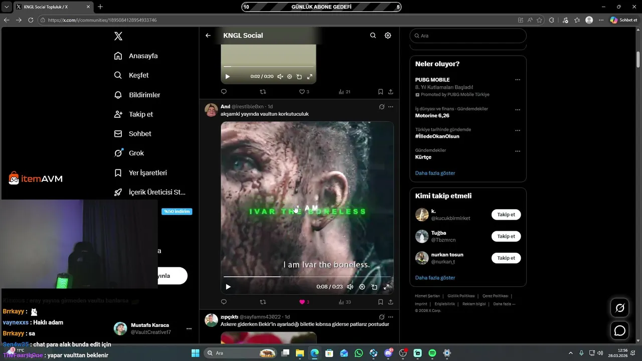Viewport: 642px width, 361px height.
Task: Open Grok action on Anıl's post
Action: point(382,107)
